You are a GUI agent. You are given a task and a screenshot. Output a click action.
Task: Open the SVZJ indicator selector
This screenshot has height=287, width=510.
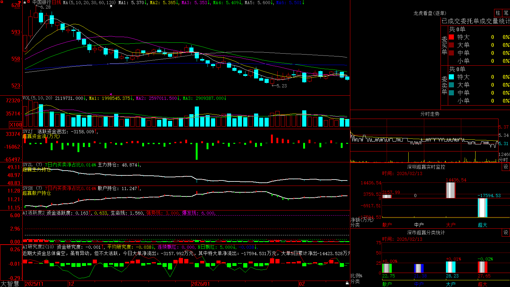(27, 131)
